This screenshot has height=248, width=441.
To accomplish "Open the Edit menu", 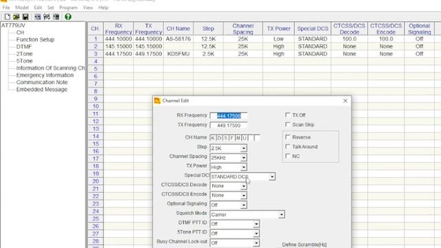I will (38, 8).
